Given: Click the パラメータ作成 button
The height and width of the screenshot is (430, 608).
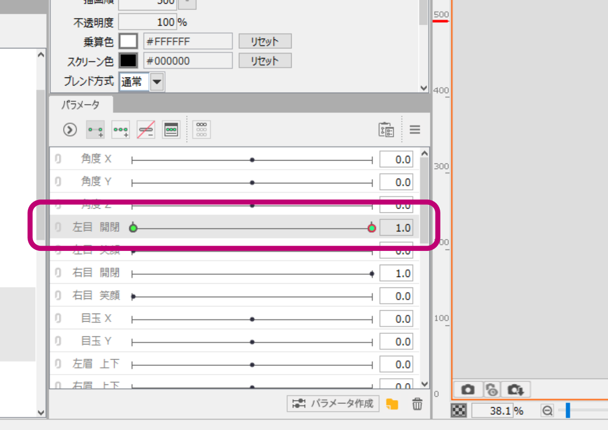Looking at the screenshot, I should pyautogui.click(x=333, y=404).
